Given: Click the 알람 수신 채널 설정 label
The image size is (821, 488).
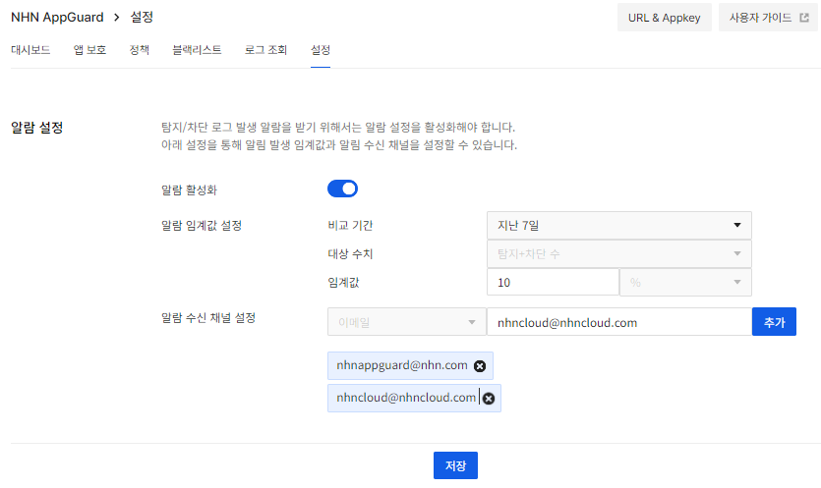Looking at the screenshot, I should (x=208, y=317).
